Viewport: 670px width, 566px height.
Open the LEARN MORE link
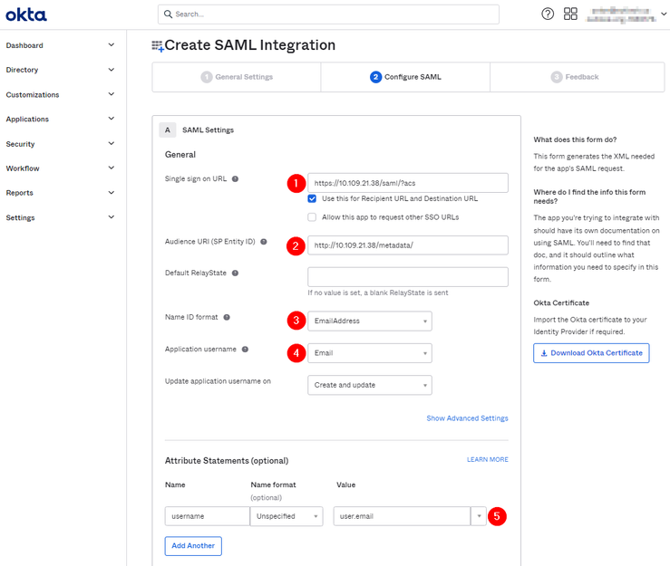coord(488,460)
